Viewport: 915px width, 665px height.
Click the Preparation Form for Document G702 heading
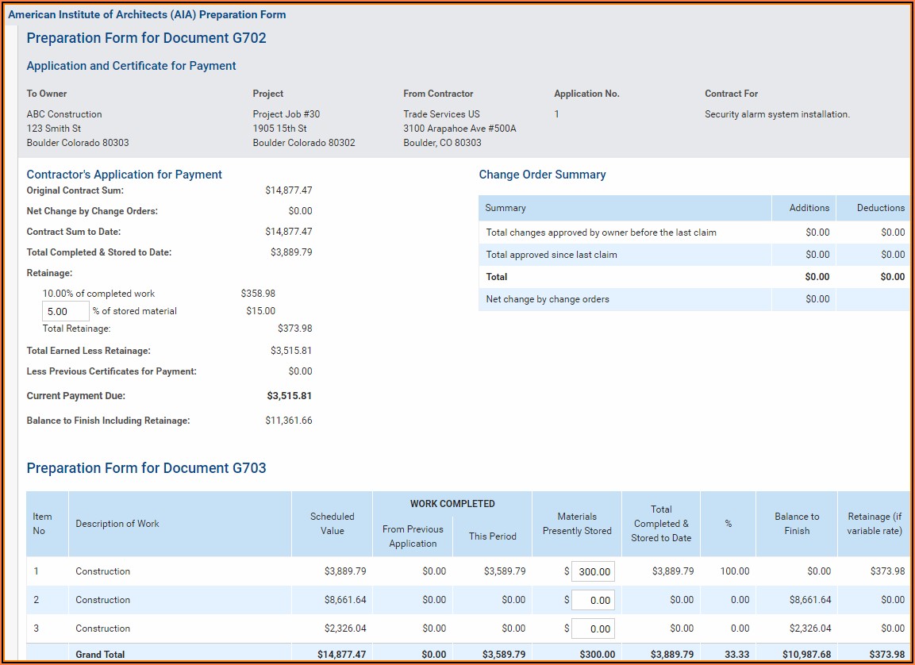[x=146, y=38]
